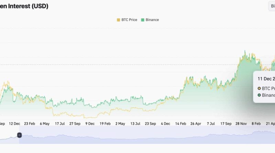Click the green Binance dot in tooltip

point(259,95)
